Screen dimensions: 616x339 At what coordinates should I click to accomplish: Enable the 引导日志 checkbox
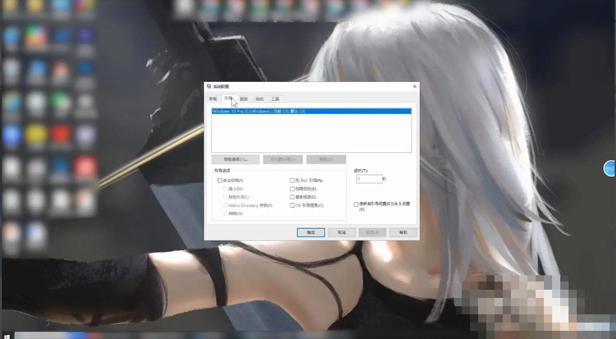tap(292, 189)
